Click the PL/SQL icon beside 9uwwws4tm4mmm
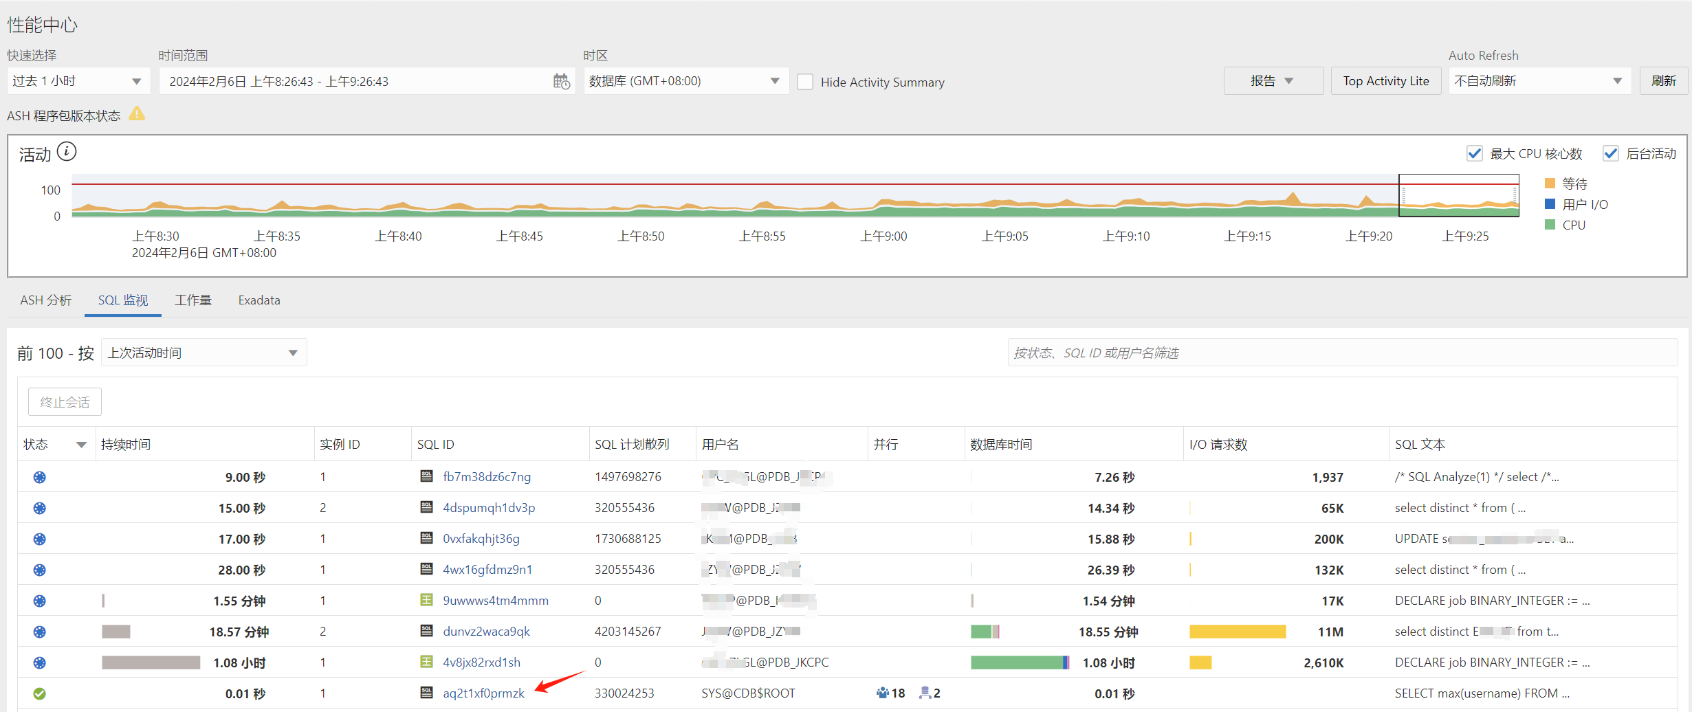Screen dimensions: 1692x712 426,600
